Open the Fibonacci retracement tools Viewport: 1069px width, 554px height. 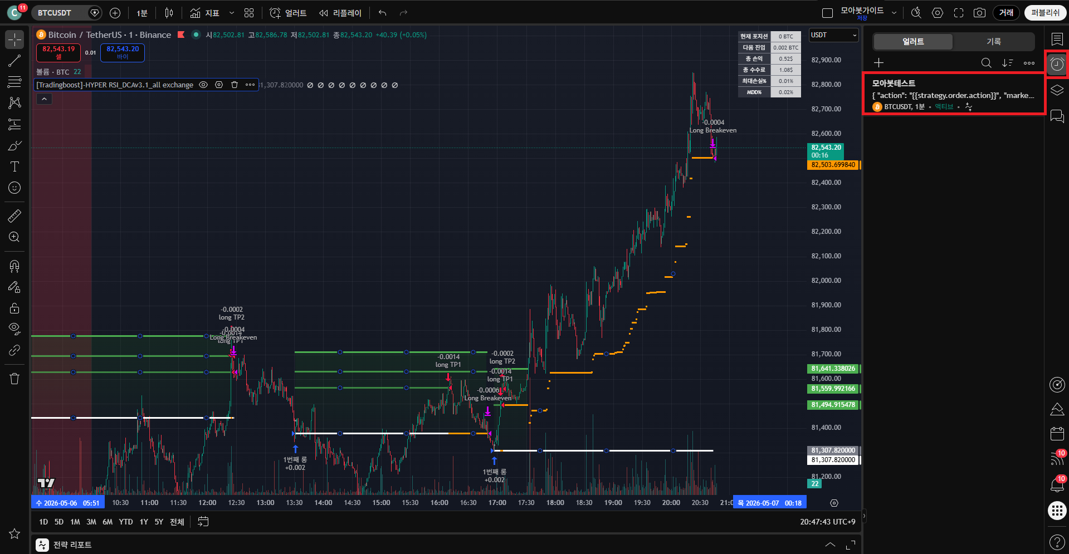(x=14, y=82)
